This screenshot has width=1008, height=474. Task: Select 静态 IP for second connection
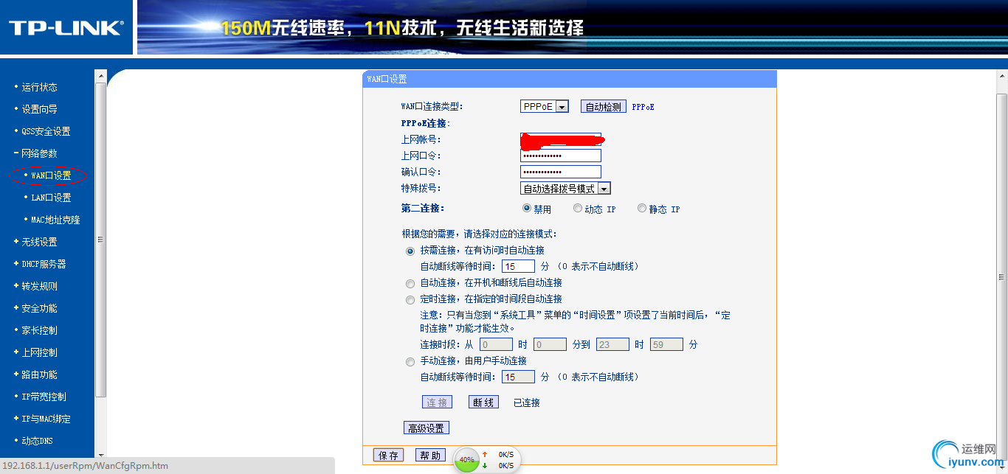click(x=642, y=209)
